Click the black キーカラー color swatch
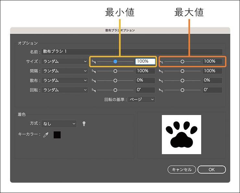The width and height of the screenshot is (240, 193). (x=57, y=135)
